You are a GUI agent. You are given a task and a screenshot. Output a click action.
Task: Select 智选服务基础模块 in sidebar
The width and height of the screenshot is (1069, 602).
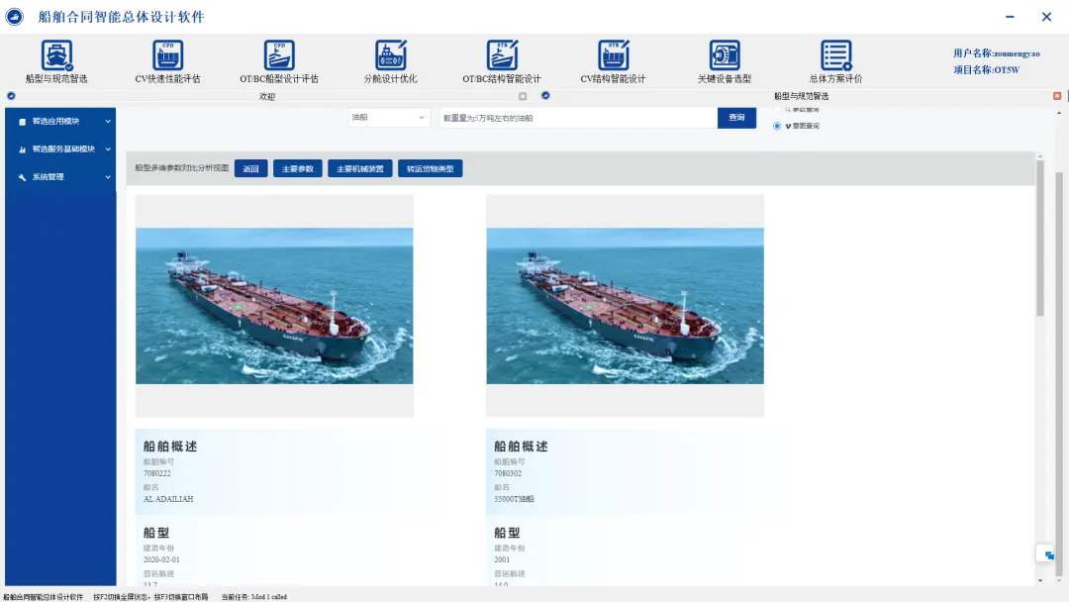pos(63,150)
